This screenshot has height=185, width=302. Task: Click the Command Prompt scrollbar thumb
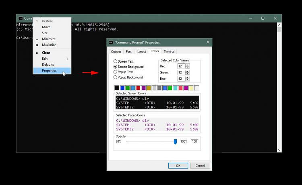279,29
